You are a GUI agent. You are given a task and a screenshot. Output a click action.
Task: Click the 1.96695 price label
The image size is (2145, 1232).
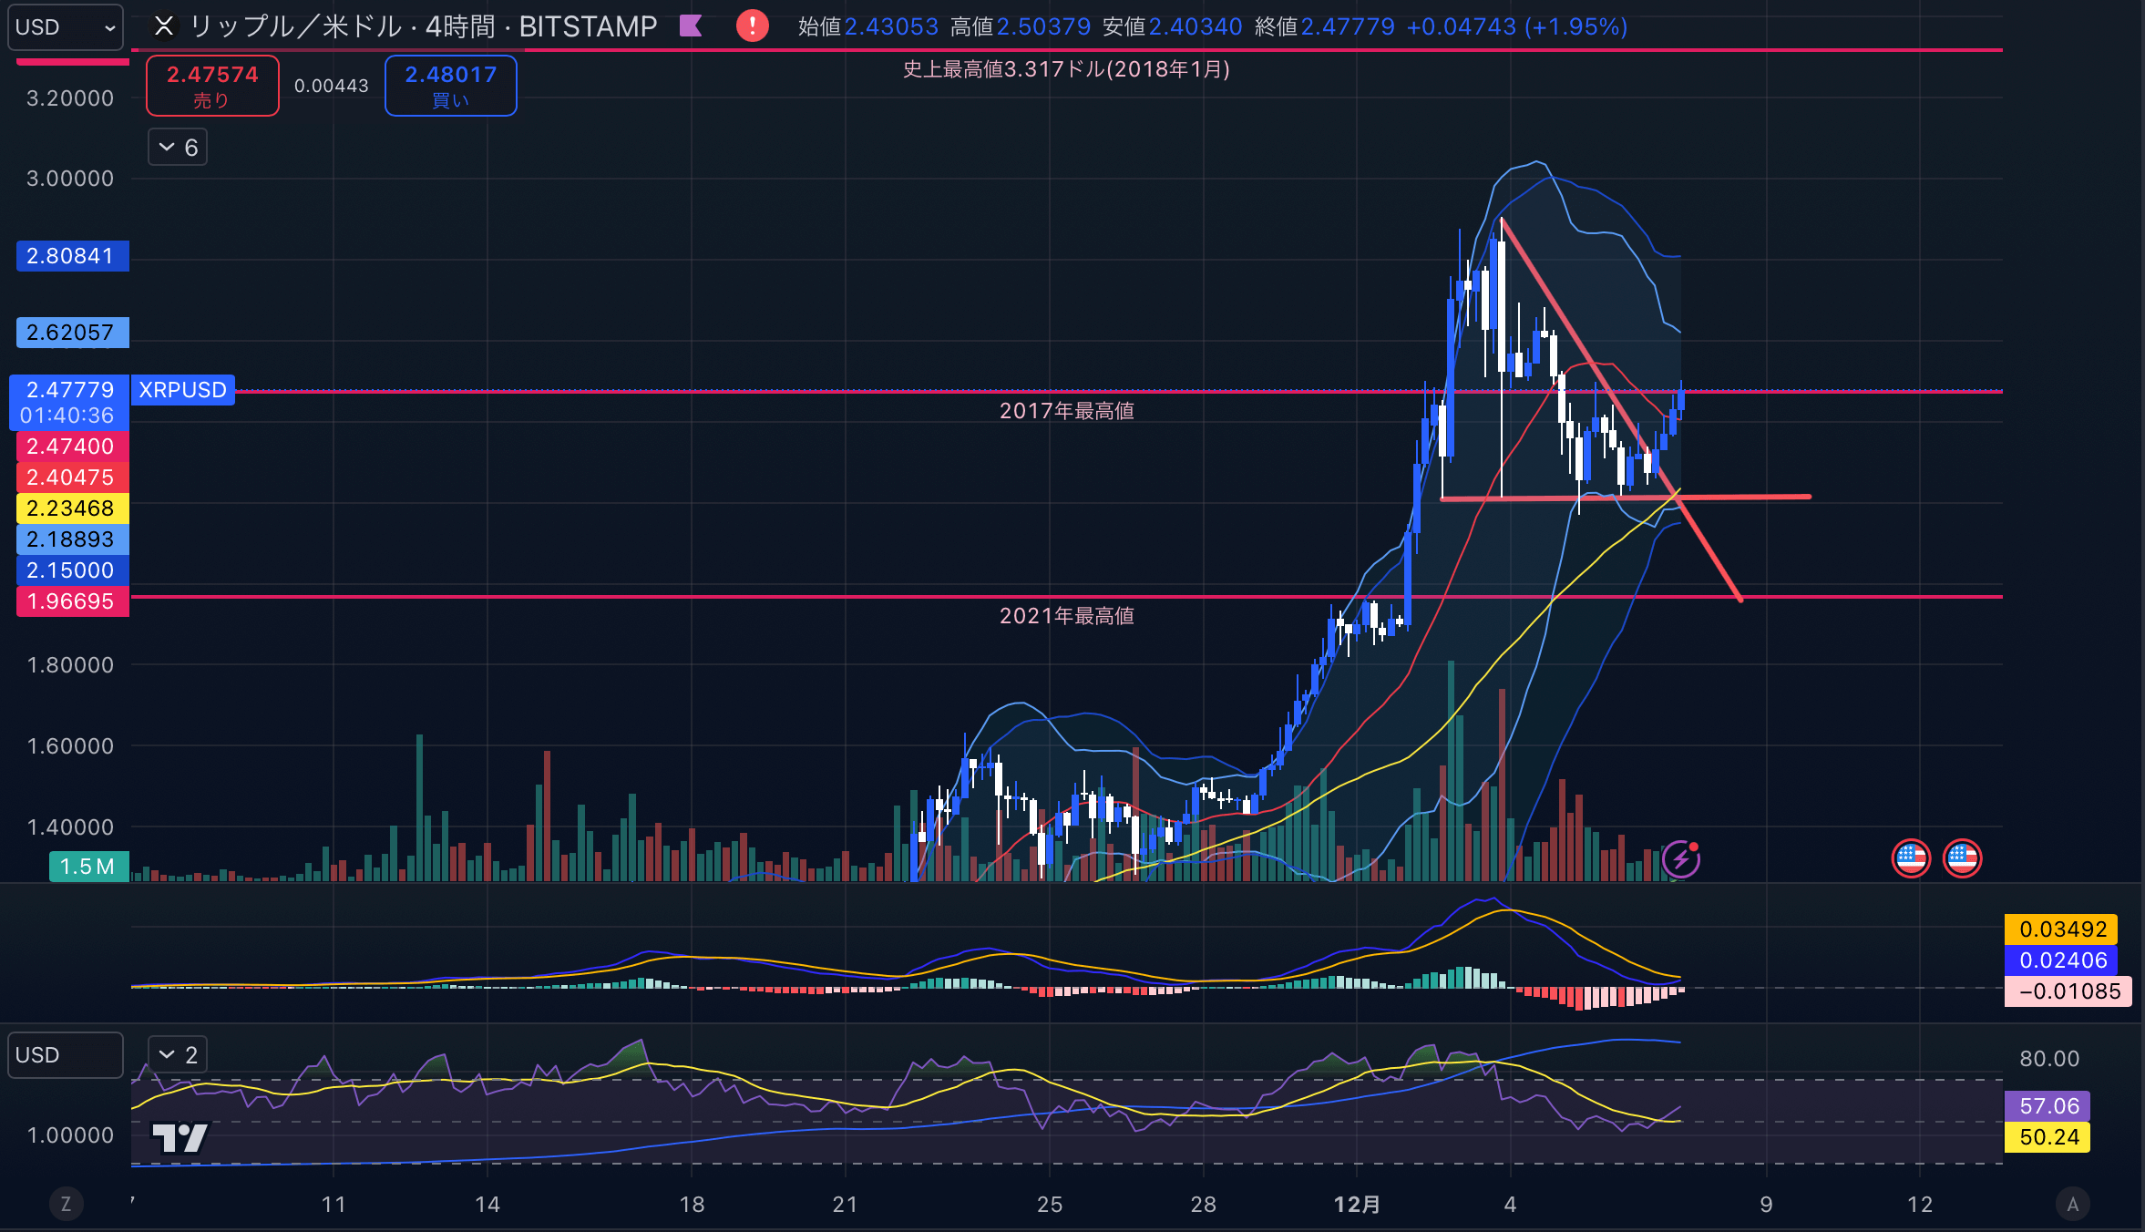coord(72,601)
